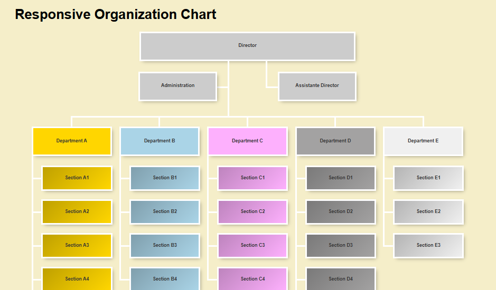Viewport: 496px width, 290px height.
Task: Open Section E1
Action: click(428, 178)
